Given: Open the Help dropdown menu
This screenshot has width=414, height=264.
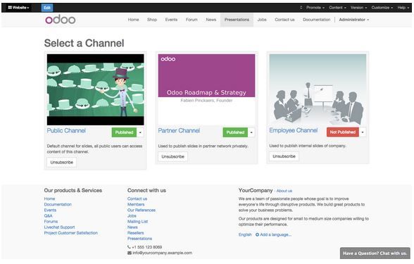Looking at the screenshot, I should pyautogui.click(x=403, y=8).
